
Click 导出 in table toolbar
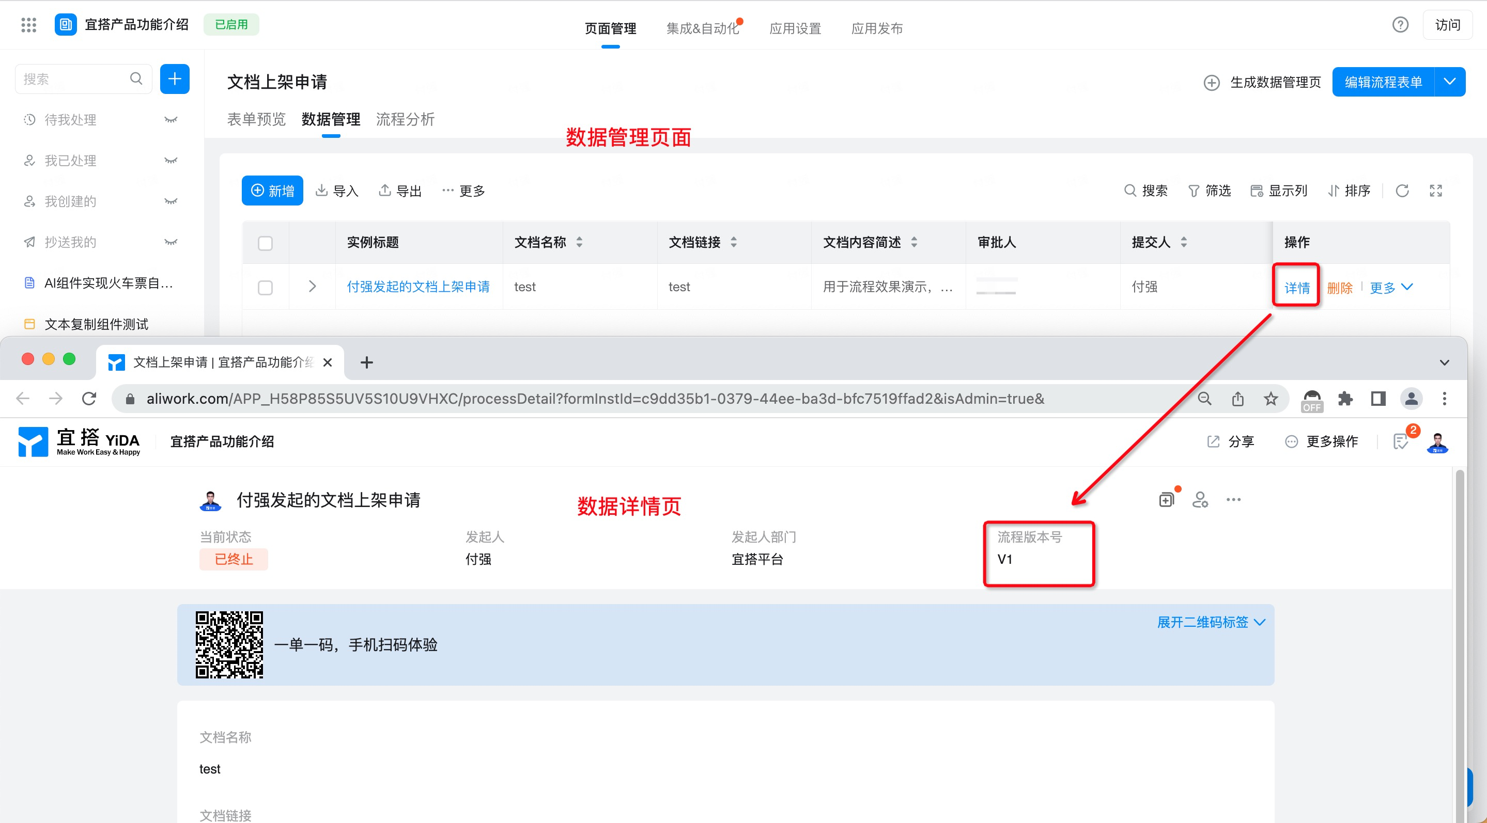pos(400,191)
